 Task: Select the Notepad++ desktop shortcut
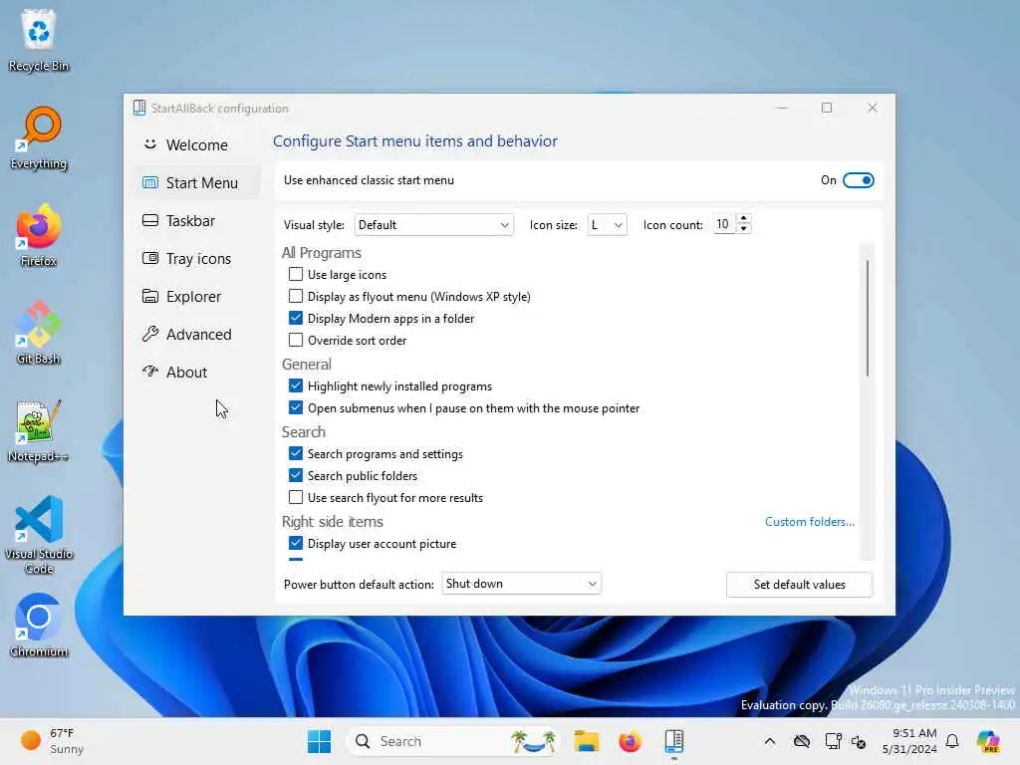click(x=39, y=430)
